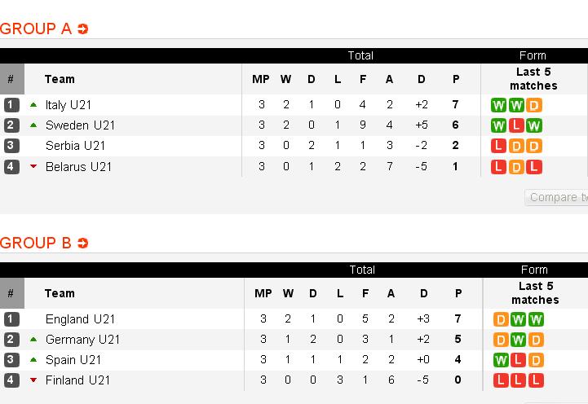Click Belarus U21's orange D form badge

(516, 167)
